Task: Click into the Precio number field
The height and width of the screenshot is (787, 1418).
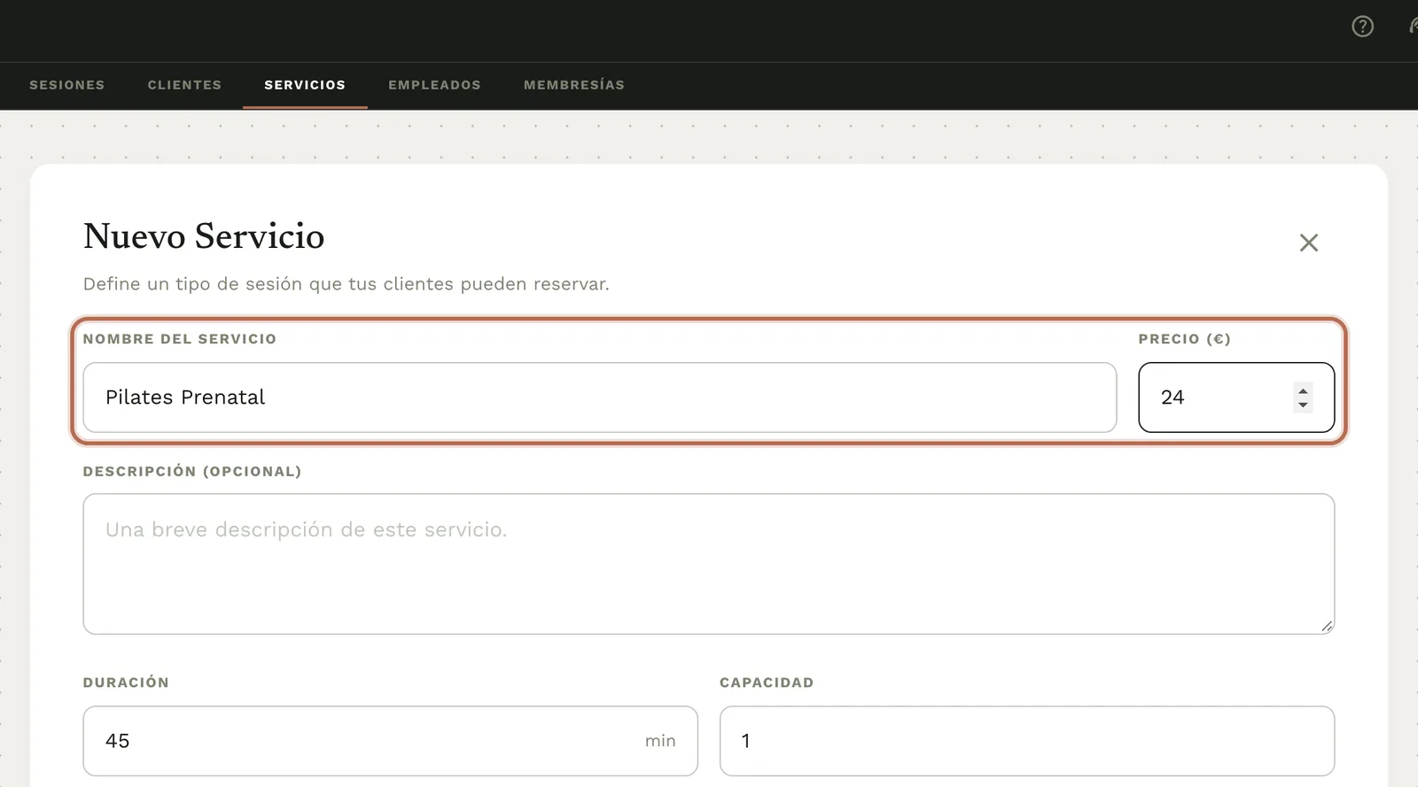Action: (1236, 397)
